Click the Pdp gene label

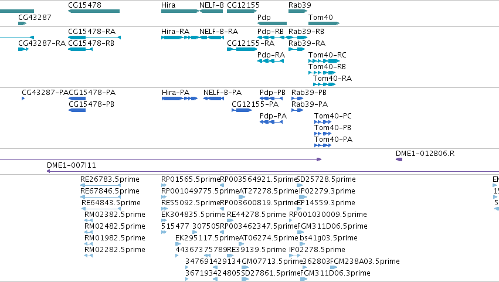point(264,17)
